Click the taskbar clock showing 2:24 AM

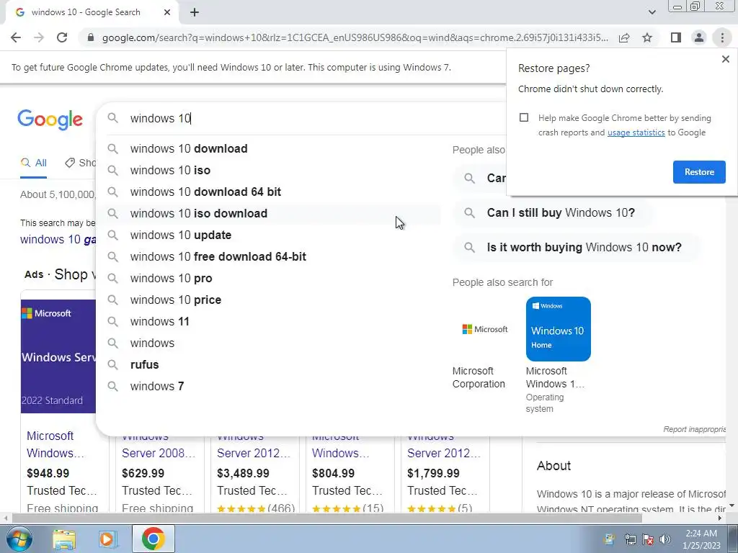[702, 539]
